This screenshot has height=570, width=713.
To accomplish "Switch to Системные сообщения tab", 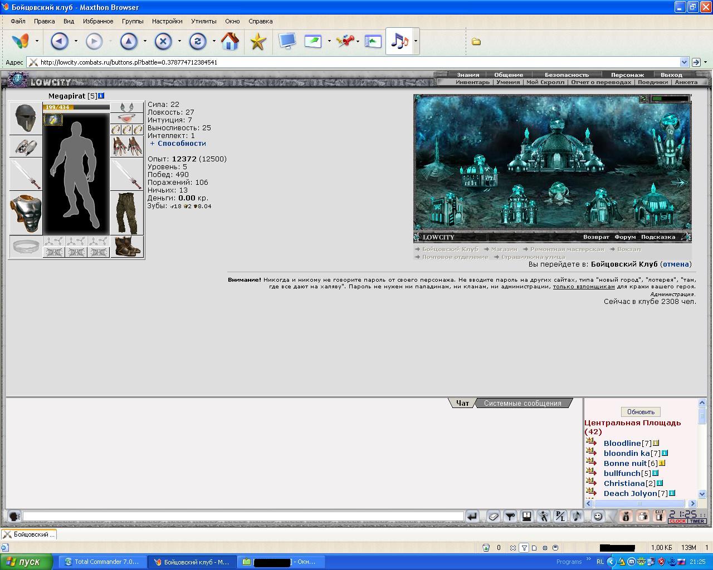I will pyautogui.click(x=522, y=403).
